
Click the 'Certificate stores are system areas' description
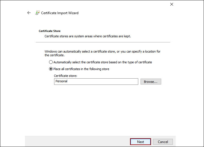88,36
